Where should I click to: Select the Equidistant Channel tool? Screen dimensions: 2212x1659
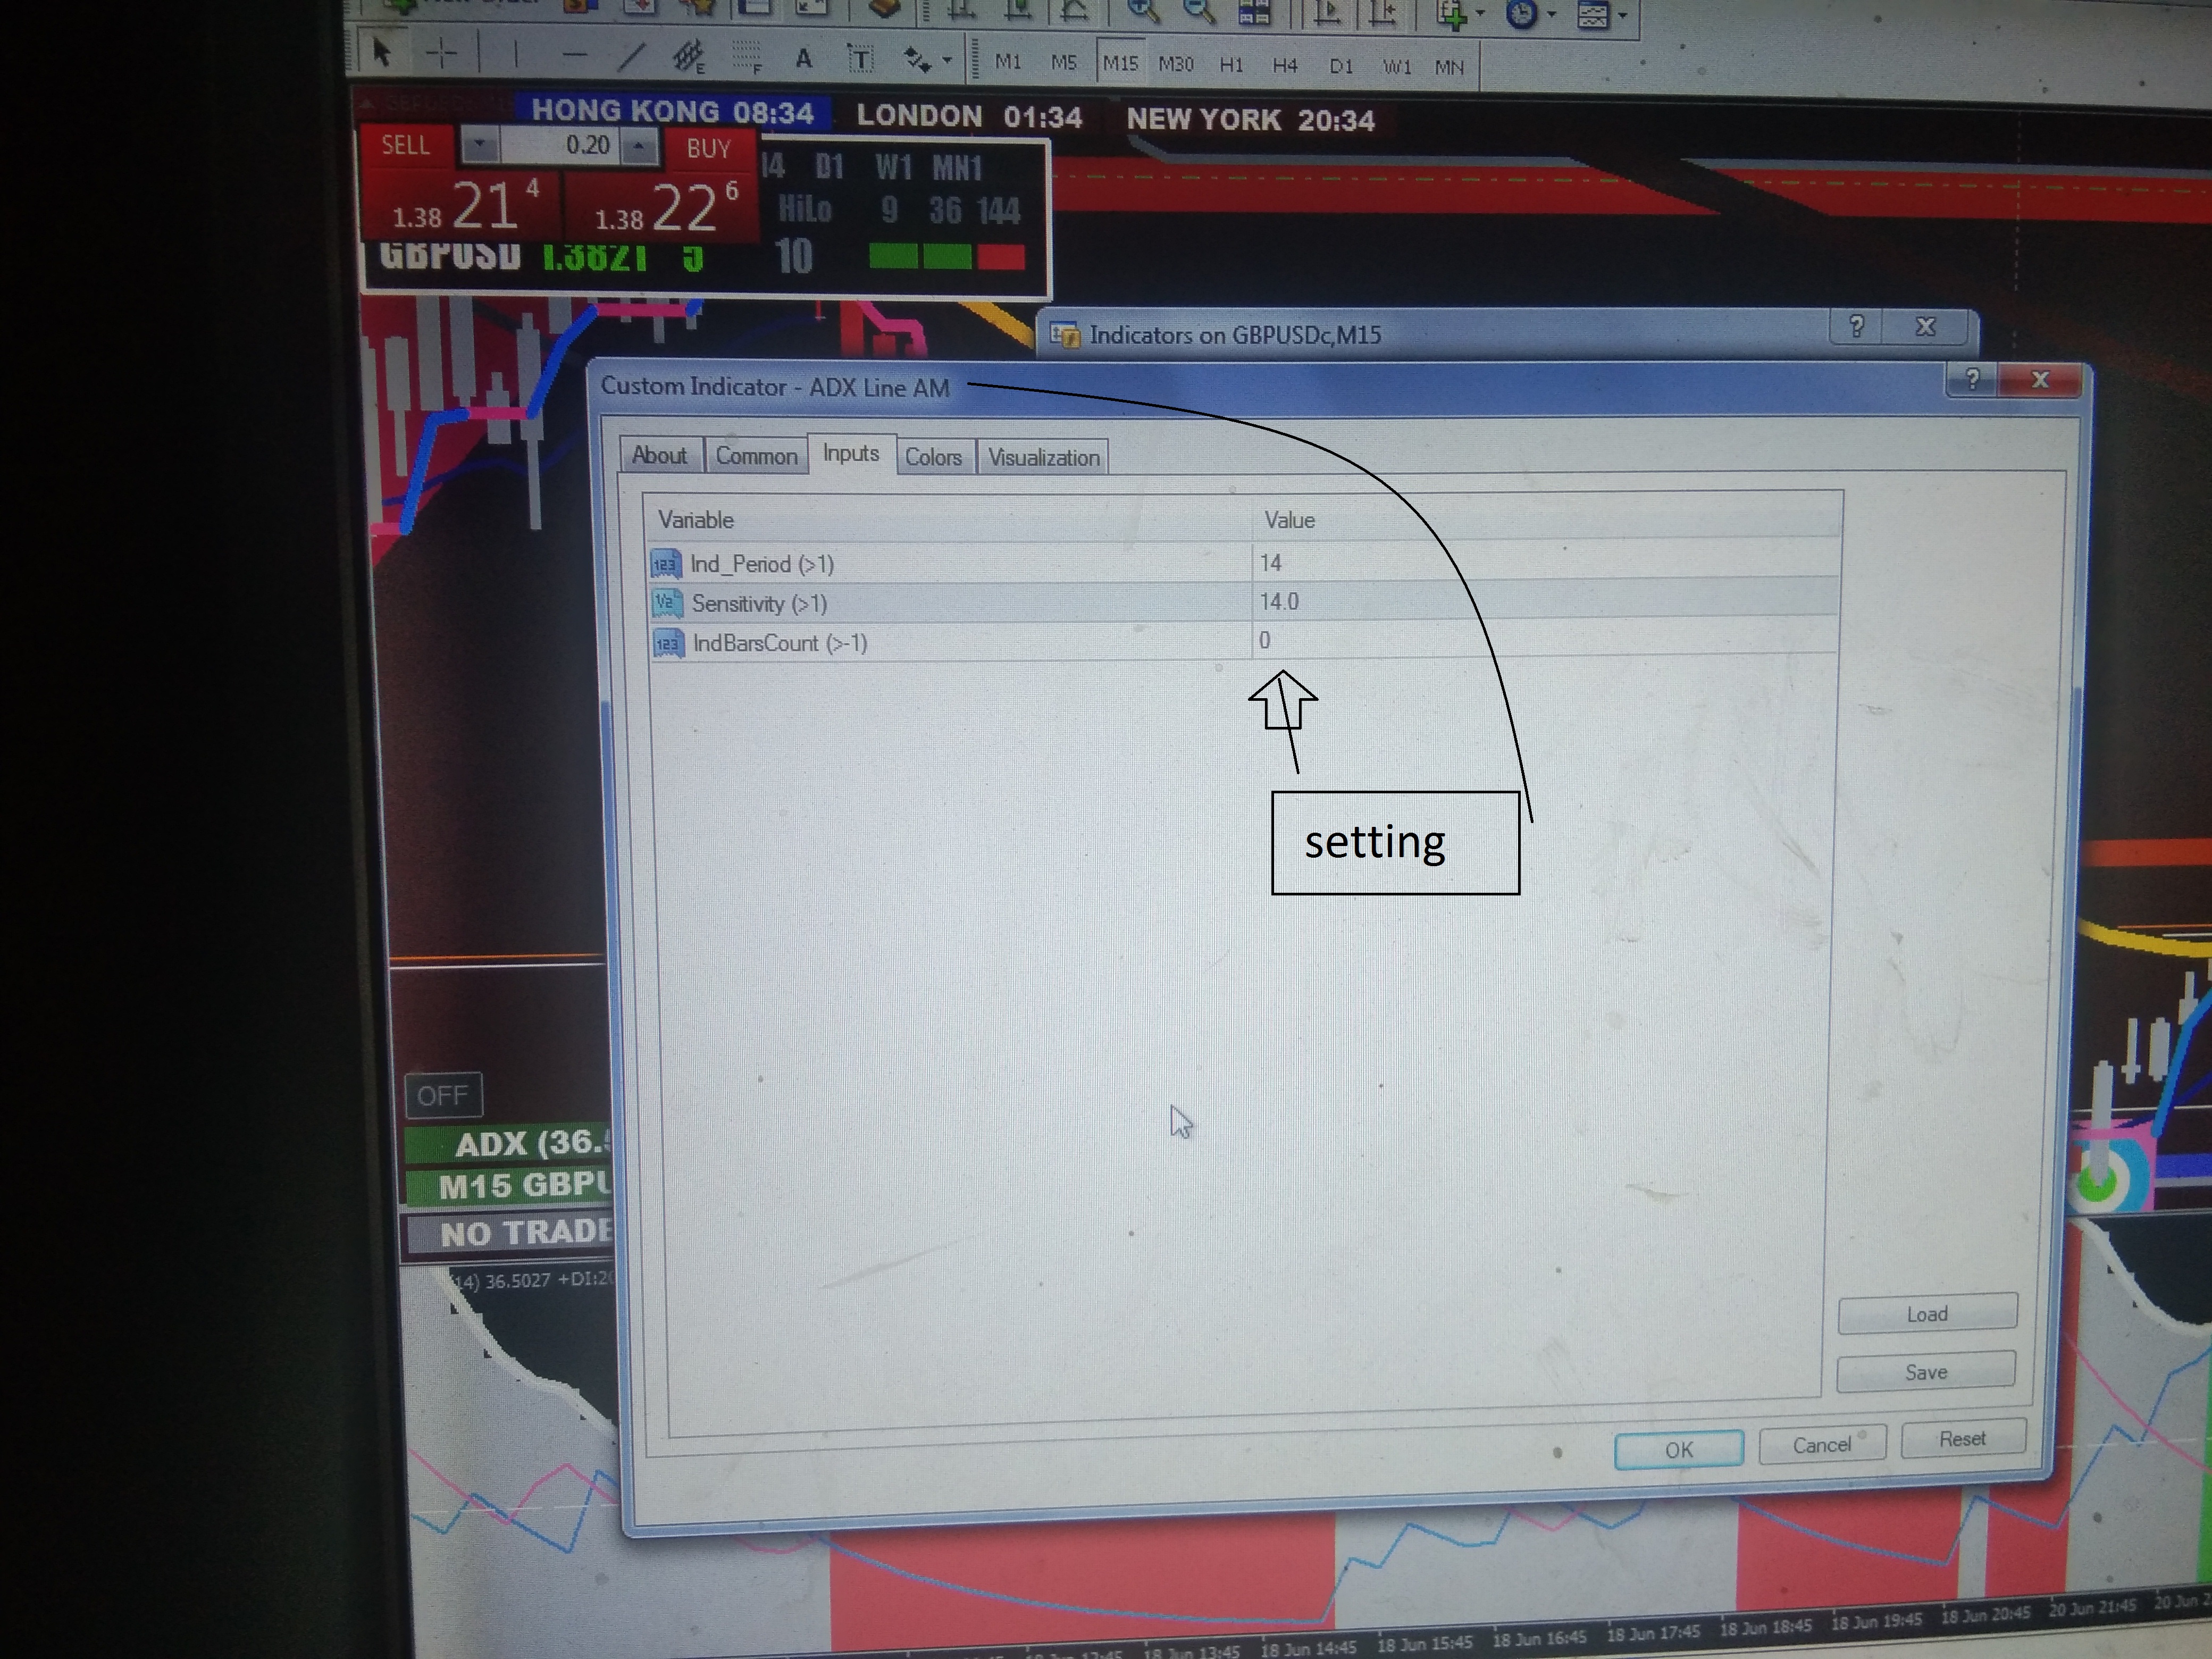(688, 57)
